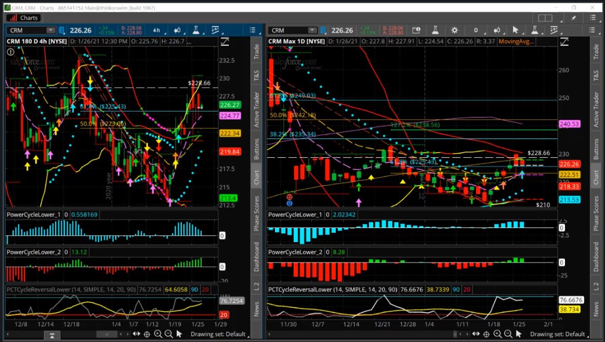Open Buttons side tab beside left chart
The height and width of the screenshot is (342, 605).
[256, 149]
